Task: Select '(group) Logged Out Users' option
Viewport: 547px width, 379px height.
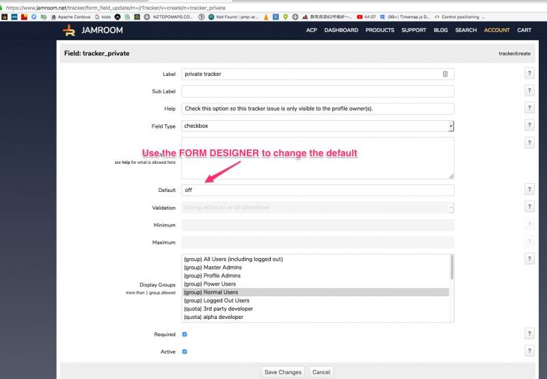Action: [316, 300]
